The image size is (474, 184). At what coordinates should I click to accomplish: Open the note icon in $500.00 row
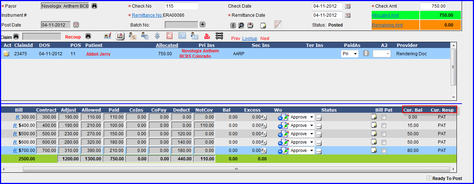[x=373, y=134]
